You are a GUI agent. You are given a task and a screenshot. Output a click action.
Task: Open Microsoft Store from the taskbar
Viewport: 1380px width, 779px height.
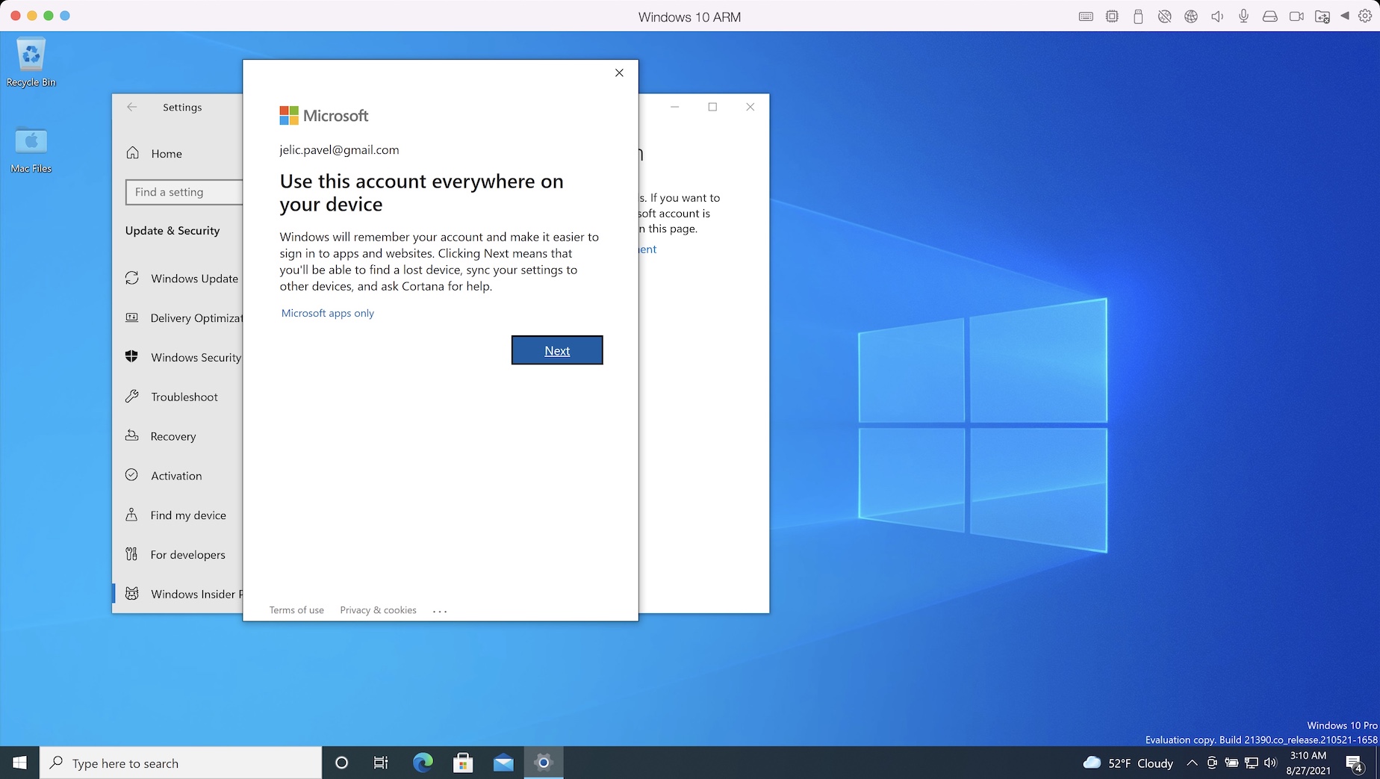pos(463,763)
